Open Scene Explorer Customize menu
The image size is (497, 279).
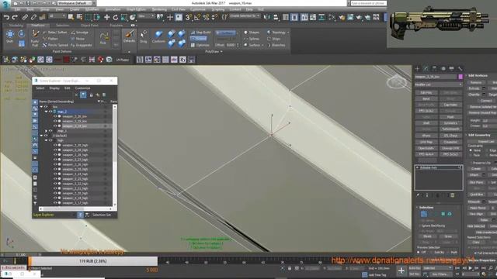[x=83, y=88]
